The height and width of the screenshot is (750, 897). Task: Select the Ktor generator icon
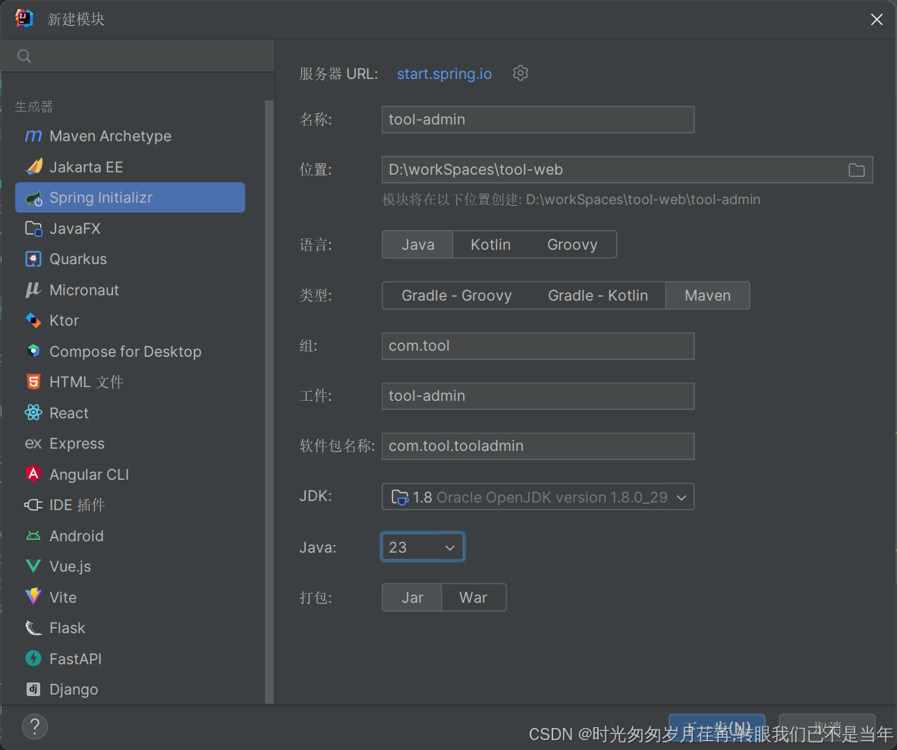click(x=33, y=320)
